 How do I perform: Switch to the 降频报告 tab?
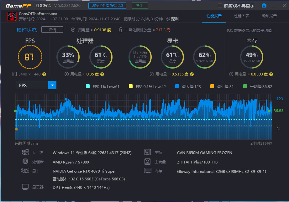pos(269,16)
